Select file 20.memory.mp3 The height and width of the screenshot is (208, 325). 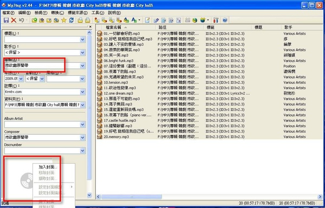click(x=116, y=136)
